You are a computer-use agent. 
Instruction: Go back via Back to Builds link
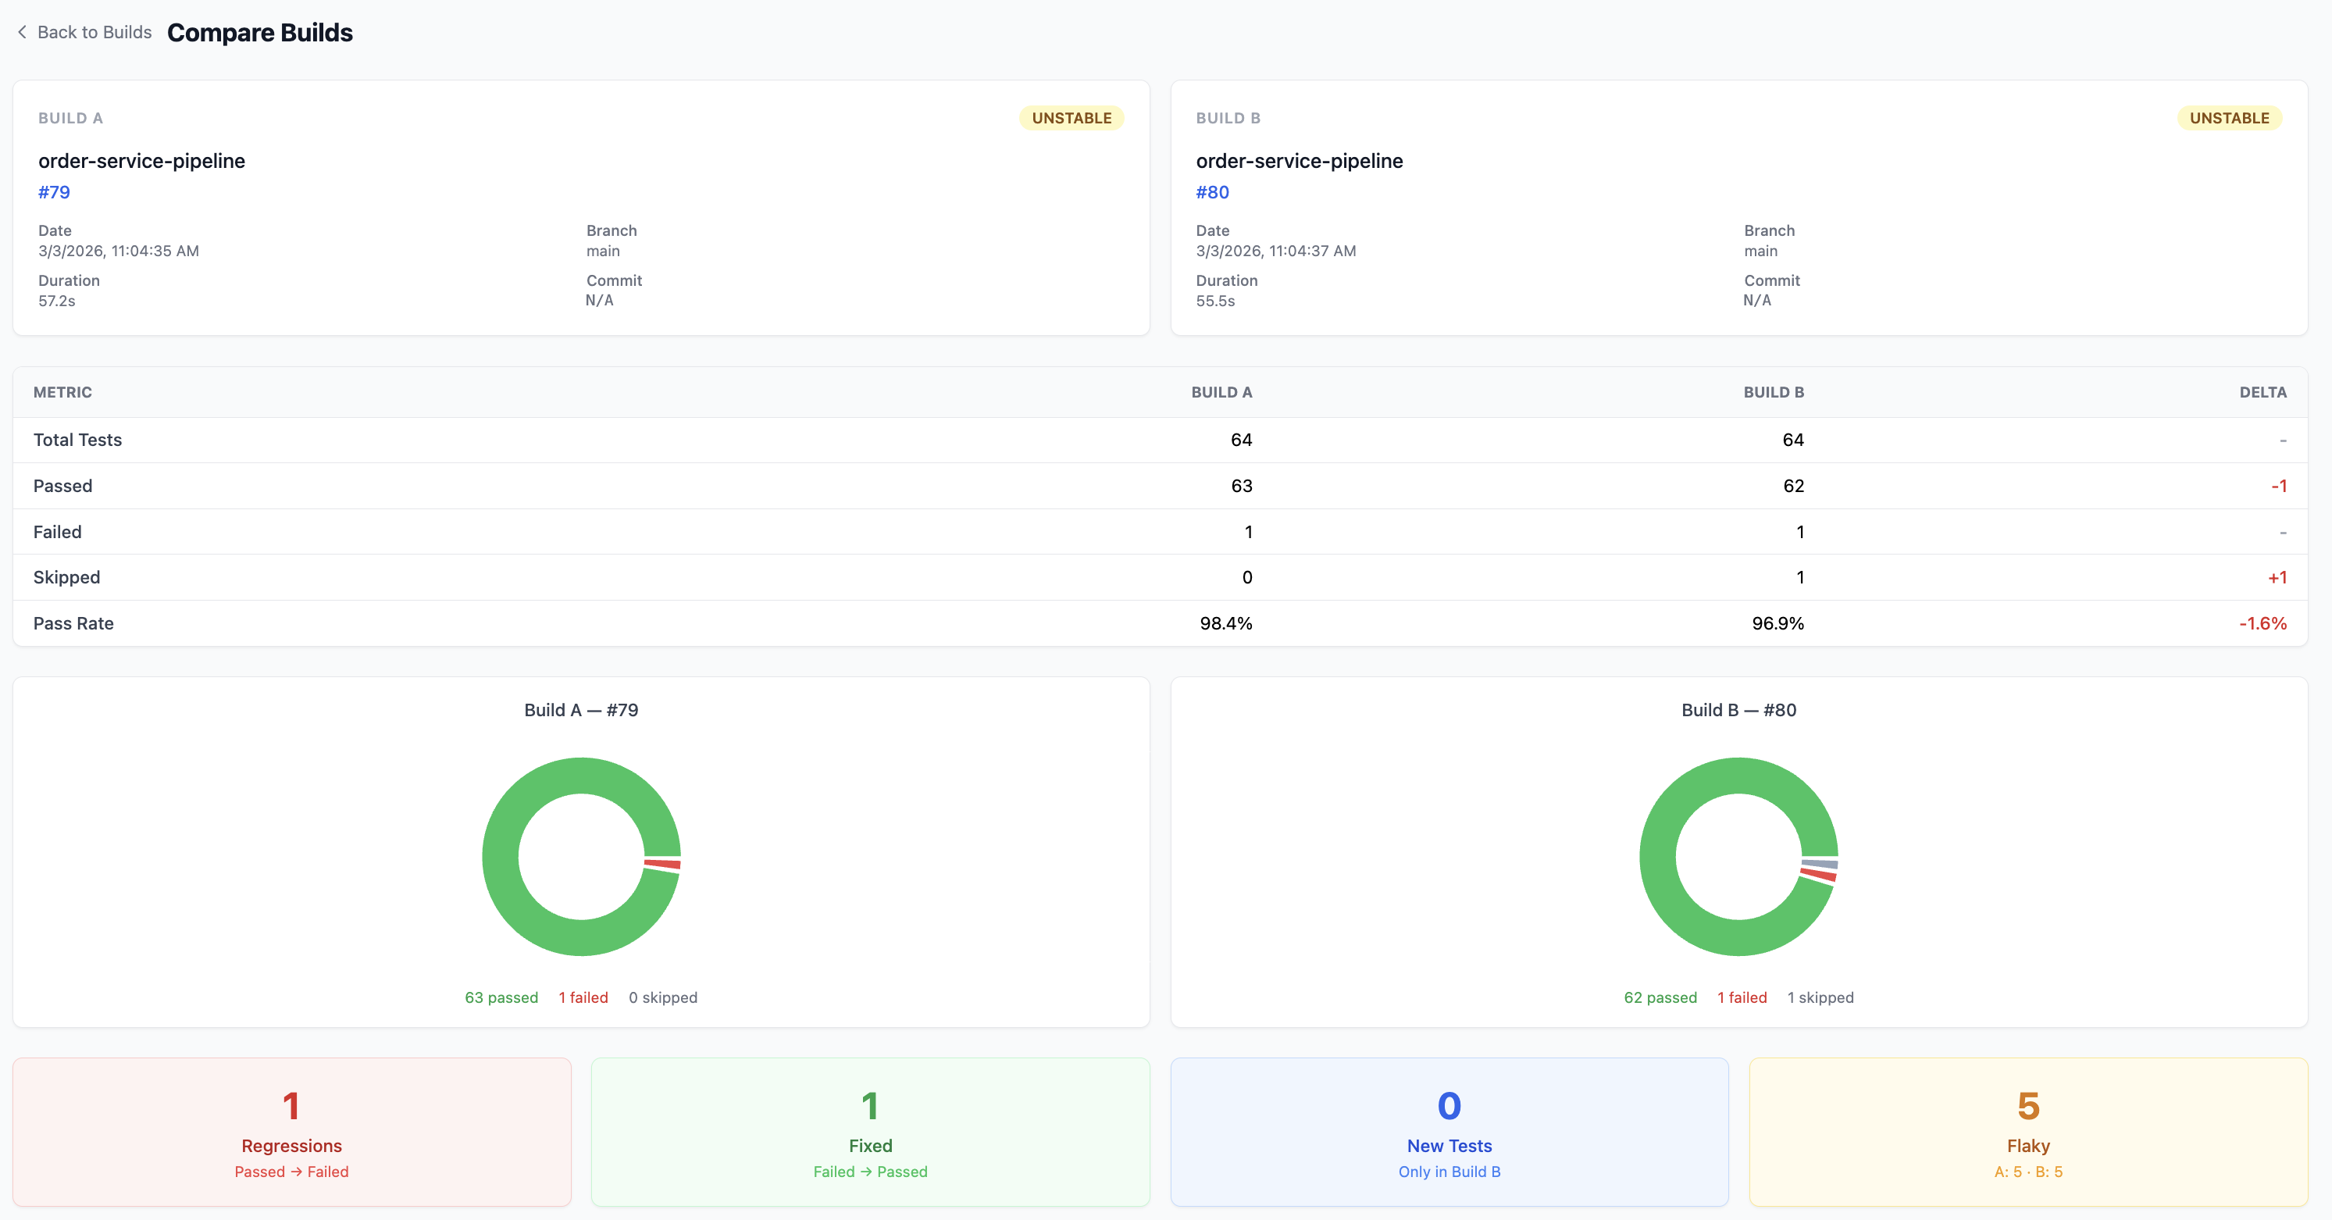coord(94,33)
